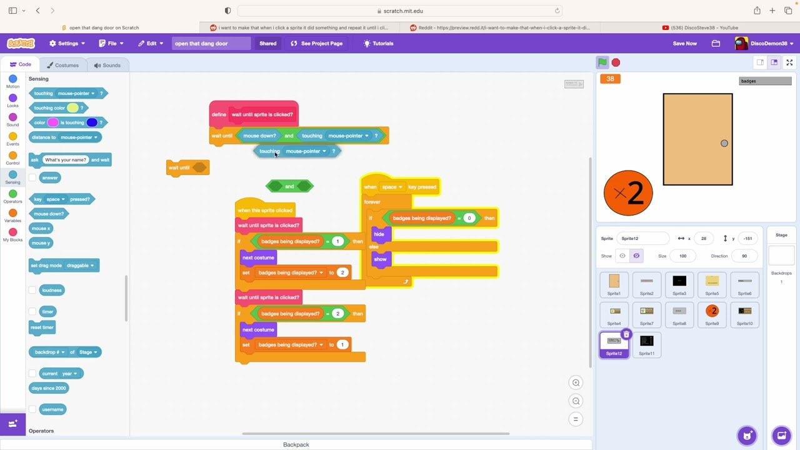Click the green flag to run project

(602, 62)
